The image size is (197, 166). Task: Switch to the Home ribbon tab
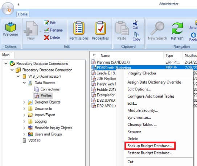tap(23, 14)
